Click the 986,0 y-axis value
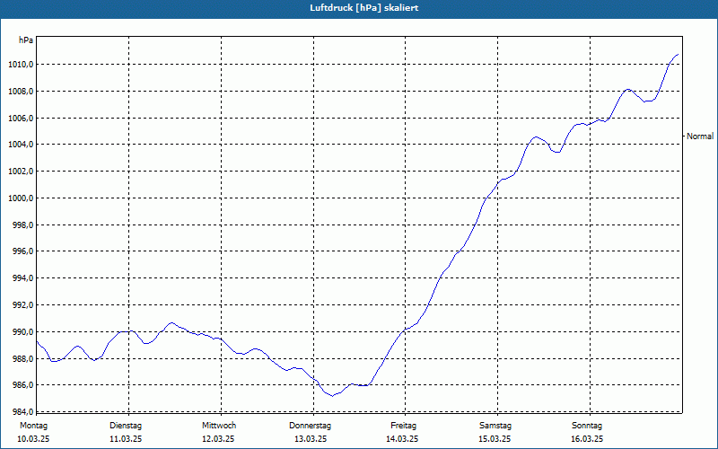Screen dimensions: 718x449 point(22,385)
